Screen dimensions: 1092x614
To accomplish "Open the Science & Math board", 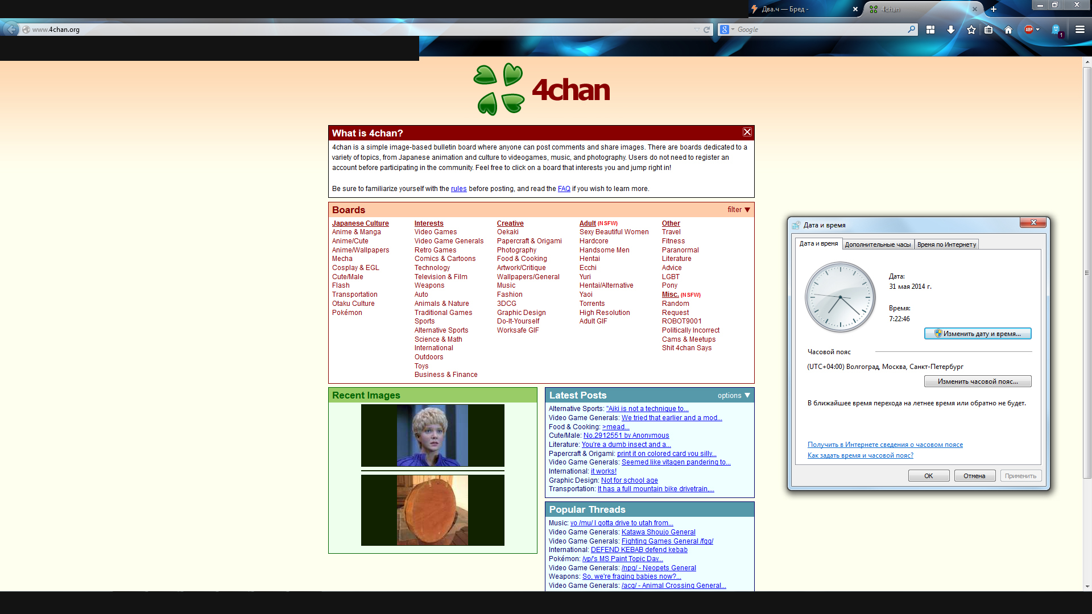I will (438, 339).
